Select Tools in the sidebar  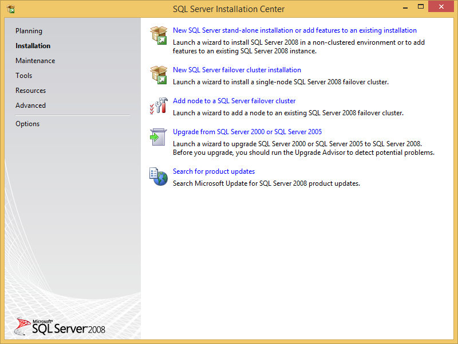click(23, 75)
